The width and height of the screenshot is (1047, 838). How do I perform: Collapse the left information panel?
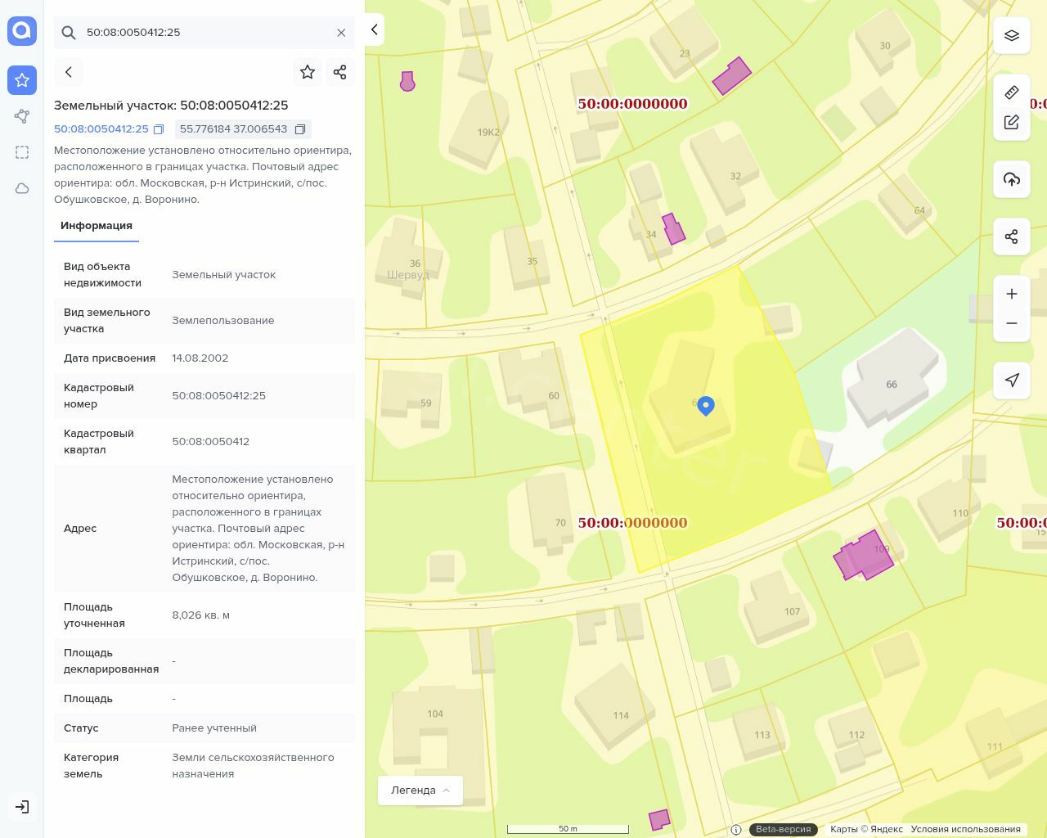[x=374, y=29]
